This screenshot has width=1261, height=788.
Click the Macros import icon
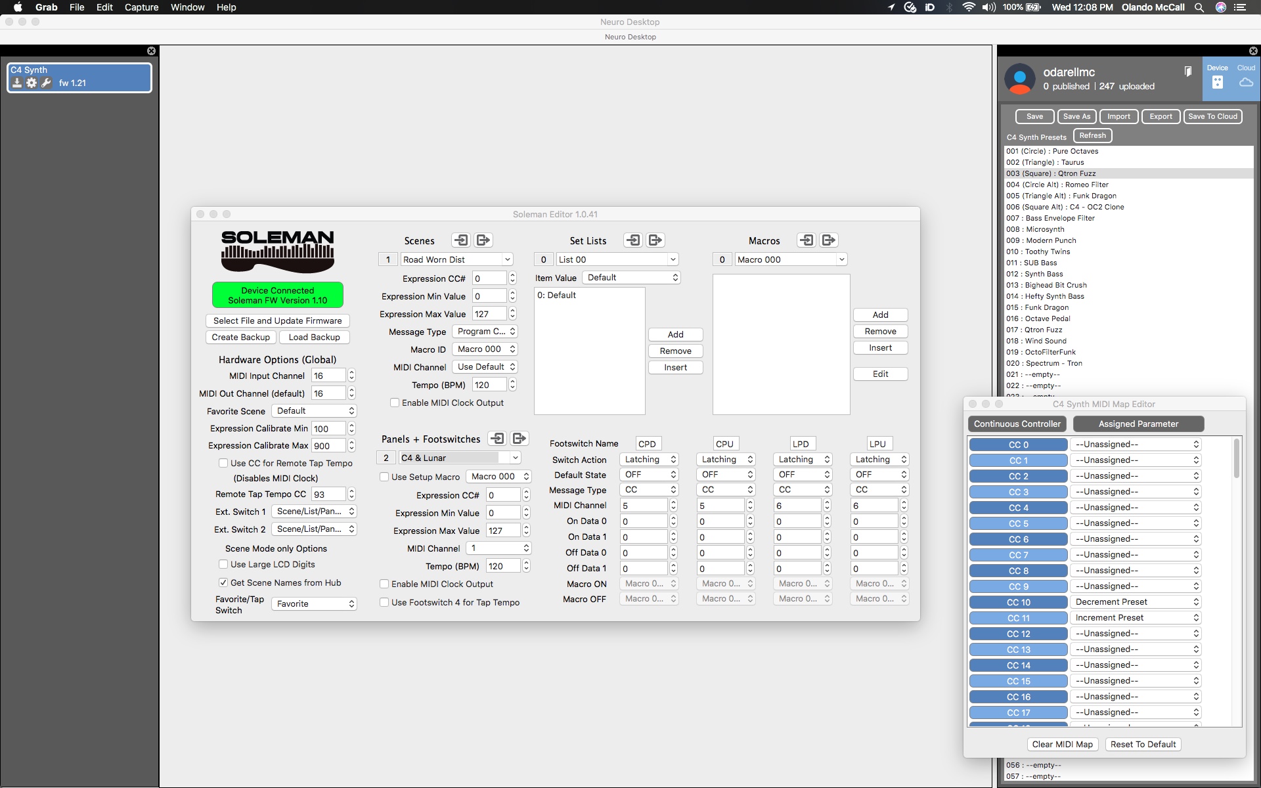point(807,240)
